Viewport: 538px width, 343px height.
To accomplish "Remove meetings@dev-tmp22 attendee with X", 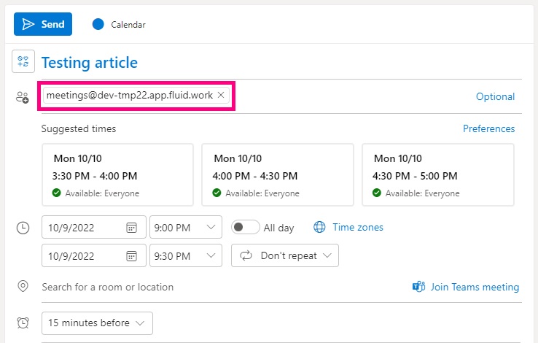I will (221, 95).
